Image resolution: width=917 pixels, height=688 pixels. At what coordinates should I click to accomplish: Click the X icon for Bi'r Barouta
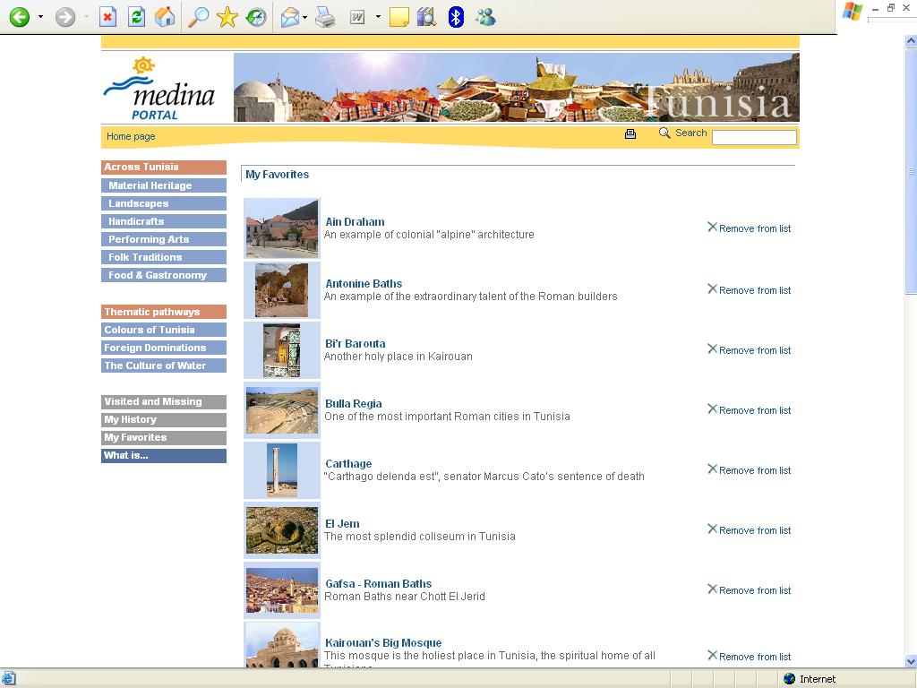pos(712,348)
